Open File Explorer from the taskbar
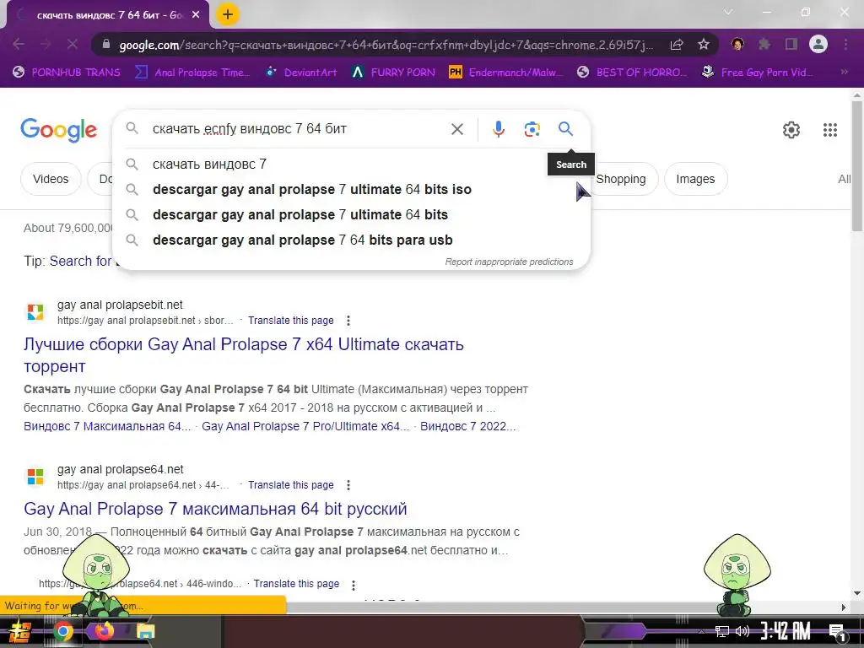The height and width of the screenshot is (648, 864). [145, 631]
